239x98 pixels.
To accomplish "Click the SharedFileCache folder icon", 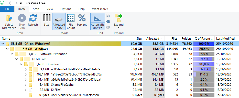I will [31, 85].
